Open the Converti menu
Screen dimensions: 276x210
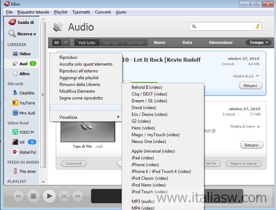(x=103, y=12)
